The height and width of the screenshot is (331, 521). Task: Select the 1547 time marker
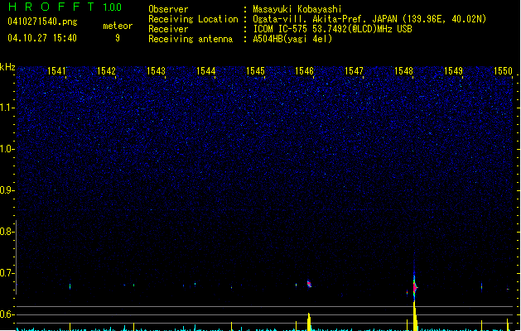[x=354, y=72]
